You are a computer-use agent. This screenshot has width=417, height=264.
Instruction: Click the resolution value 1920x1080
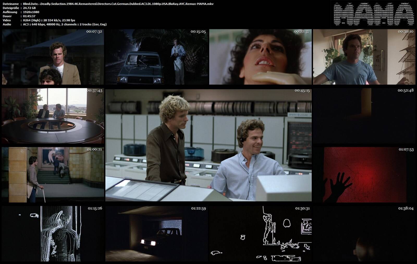[x=31, y=12]
